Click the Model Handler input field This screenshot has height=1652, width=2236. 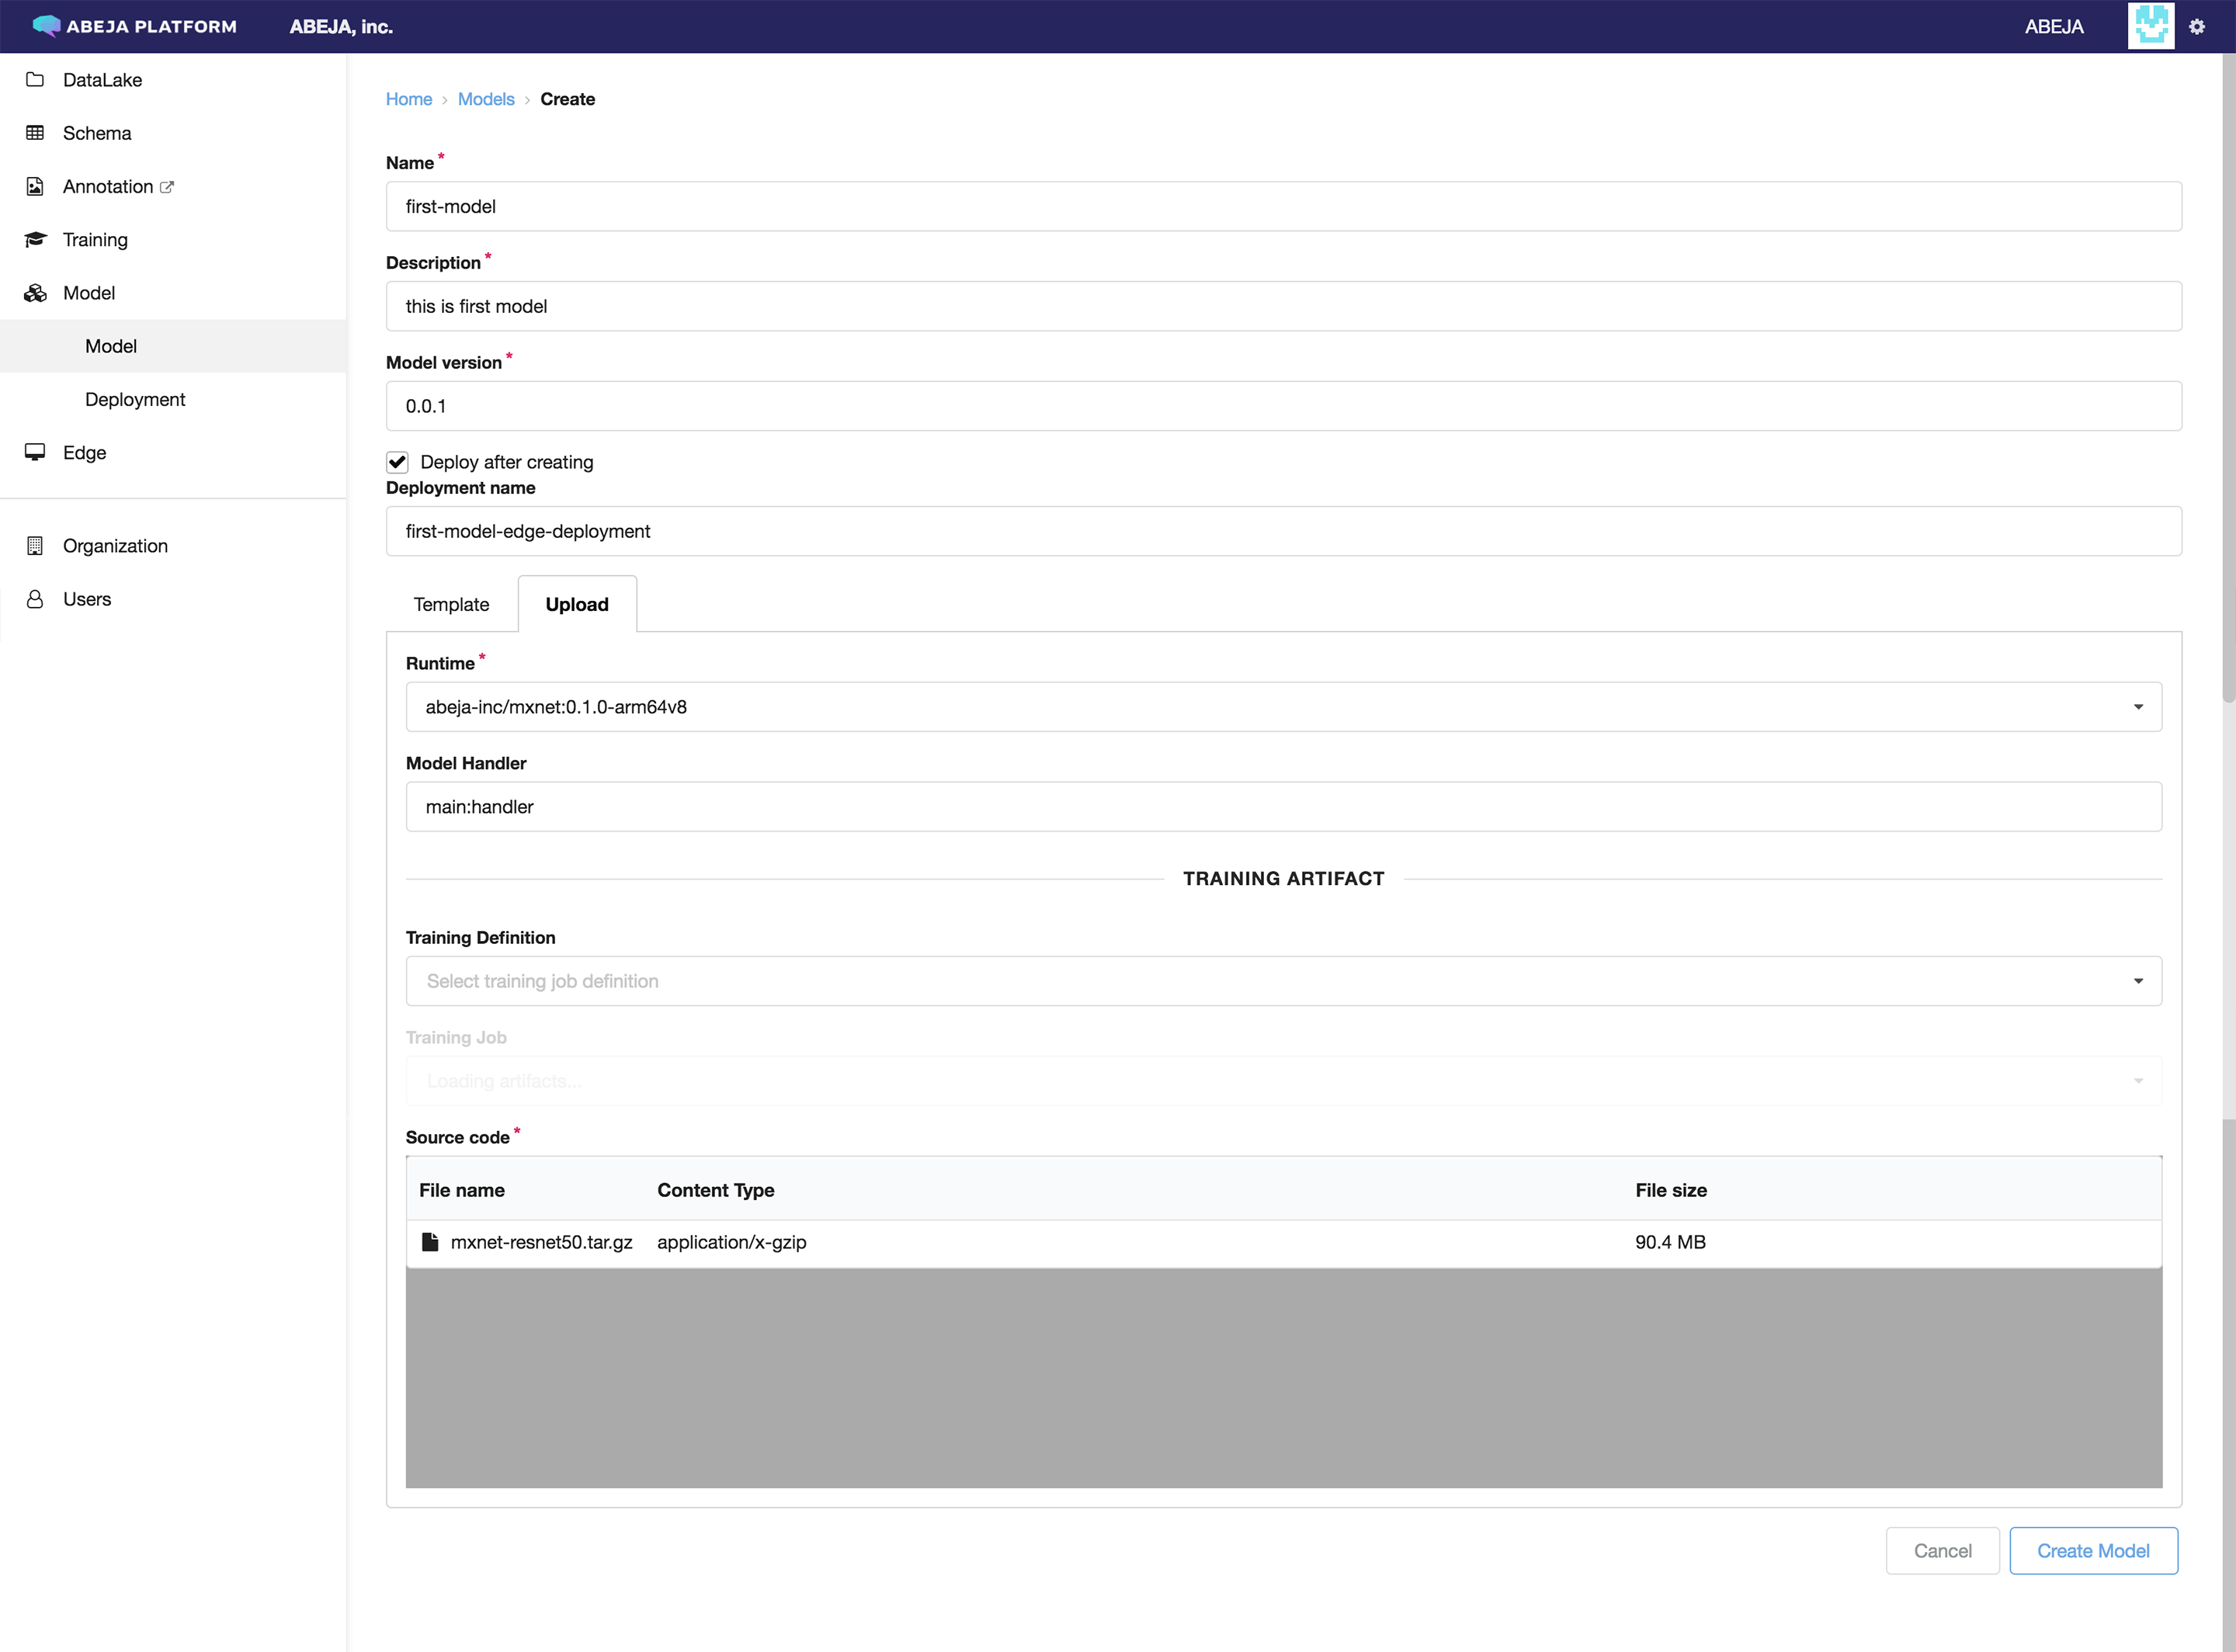[1283, 806]
